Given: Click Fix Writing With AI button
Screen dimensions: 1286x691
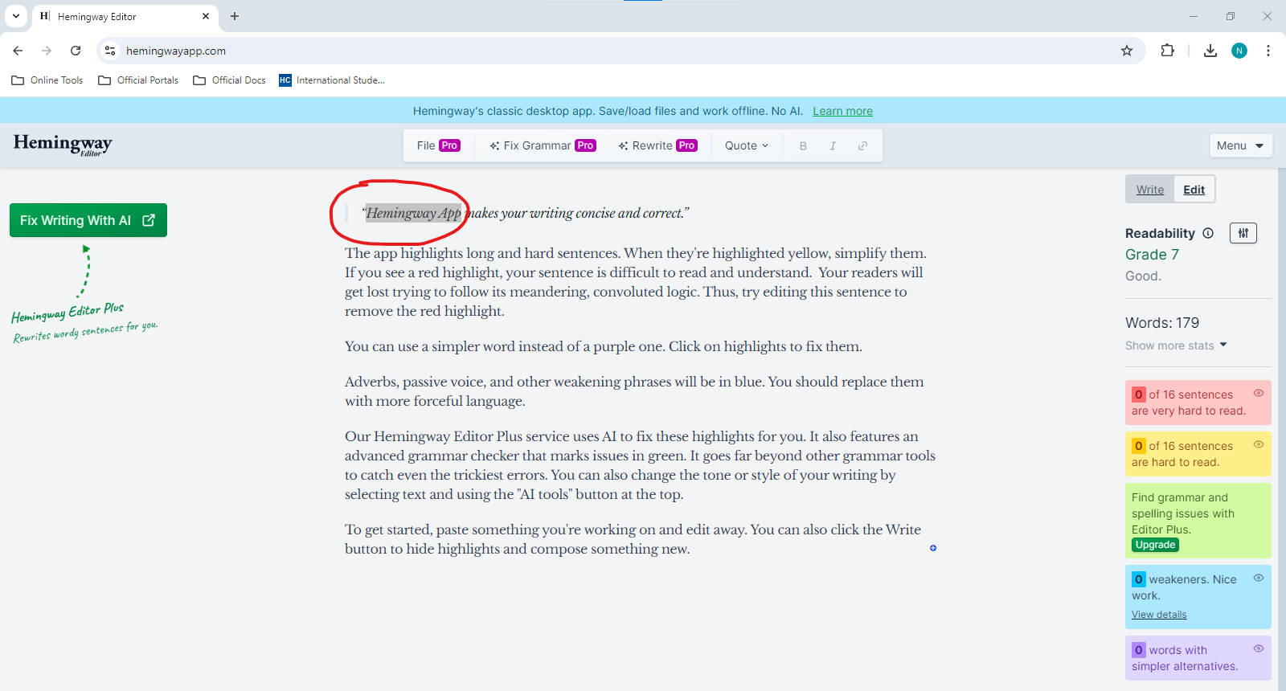Looking at the screenshot, I should 88,220.
